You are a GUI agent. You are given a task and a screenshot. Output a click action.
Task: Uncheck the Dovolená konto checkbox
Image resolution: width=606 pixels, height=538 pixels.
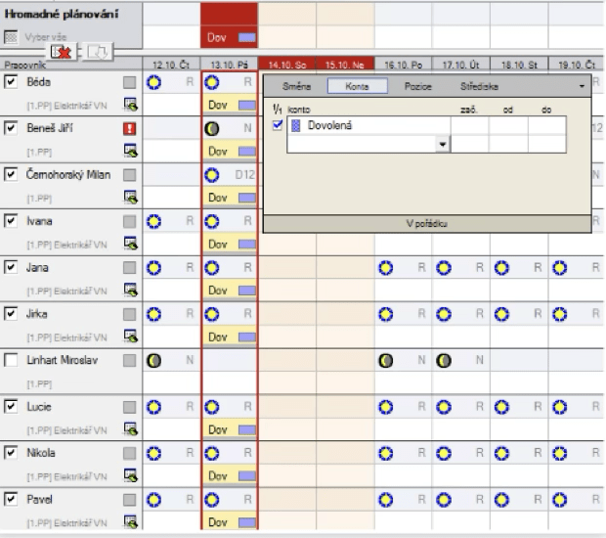(278, 125)
